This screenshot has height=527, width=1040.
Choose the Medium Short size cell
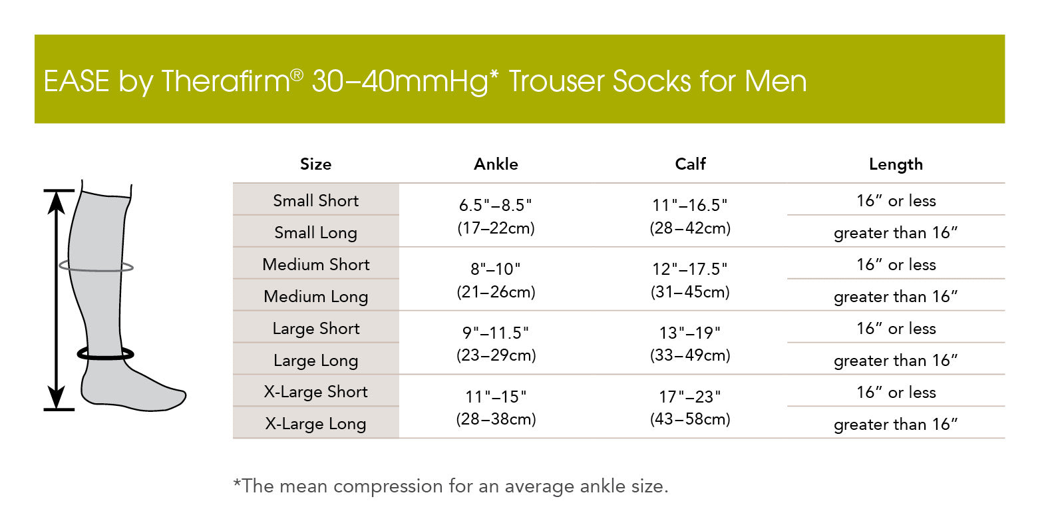pyautogui.click(x=316, y=264)
